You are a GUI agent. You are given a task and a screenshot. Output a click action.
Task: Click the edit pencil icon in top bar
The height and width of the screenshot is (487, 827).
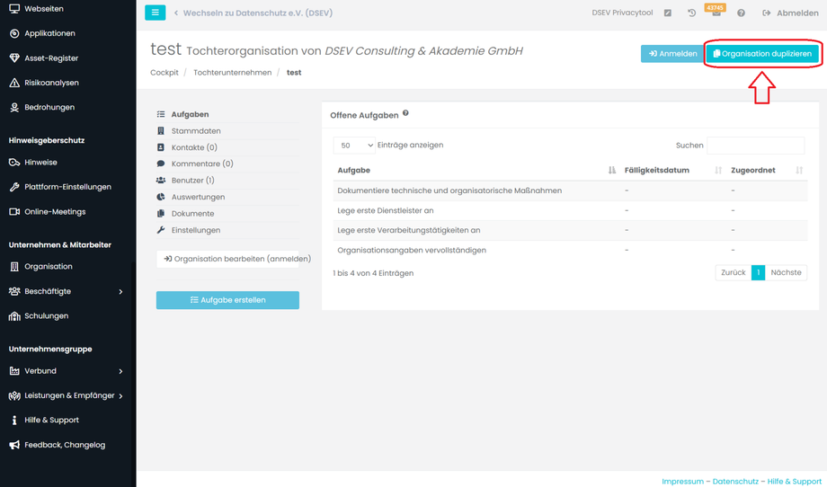pyautogui.click(x=667, y=13)
